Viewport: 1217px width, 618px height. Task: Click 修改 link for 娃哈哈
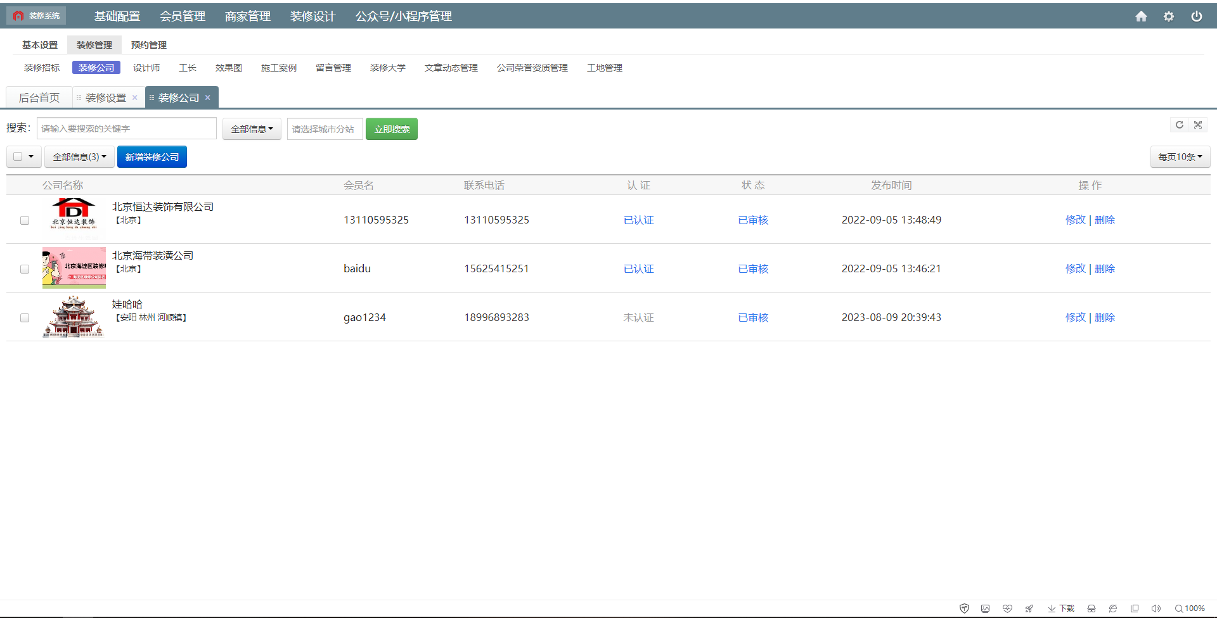click(x=1075, y=317)
